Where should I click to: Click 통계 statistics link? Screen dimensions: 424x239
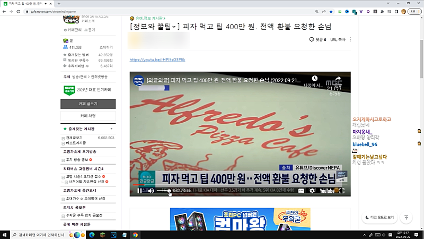[x=90, y=30]
